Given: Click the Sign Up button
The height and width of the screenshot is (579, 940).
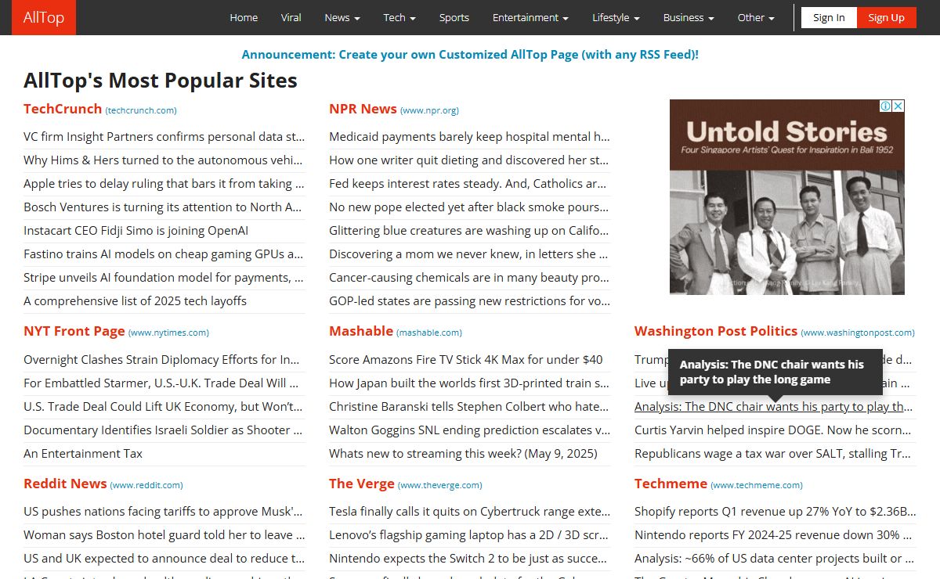Looking at the screenshot, I should click(887, 17).
